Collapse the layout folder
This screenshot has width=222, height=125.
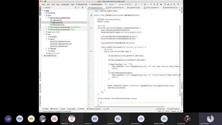(x=46, y=39)
